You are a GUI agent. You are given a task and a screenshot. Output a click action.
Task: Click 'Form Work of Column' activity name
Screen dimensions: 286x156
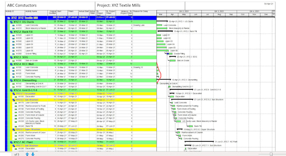coord(34,115)
